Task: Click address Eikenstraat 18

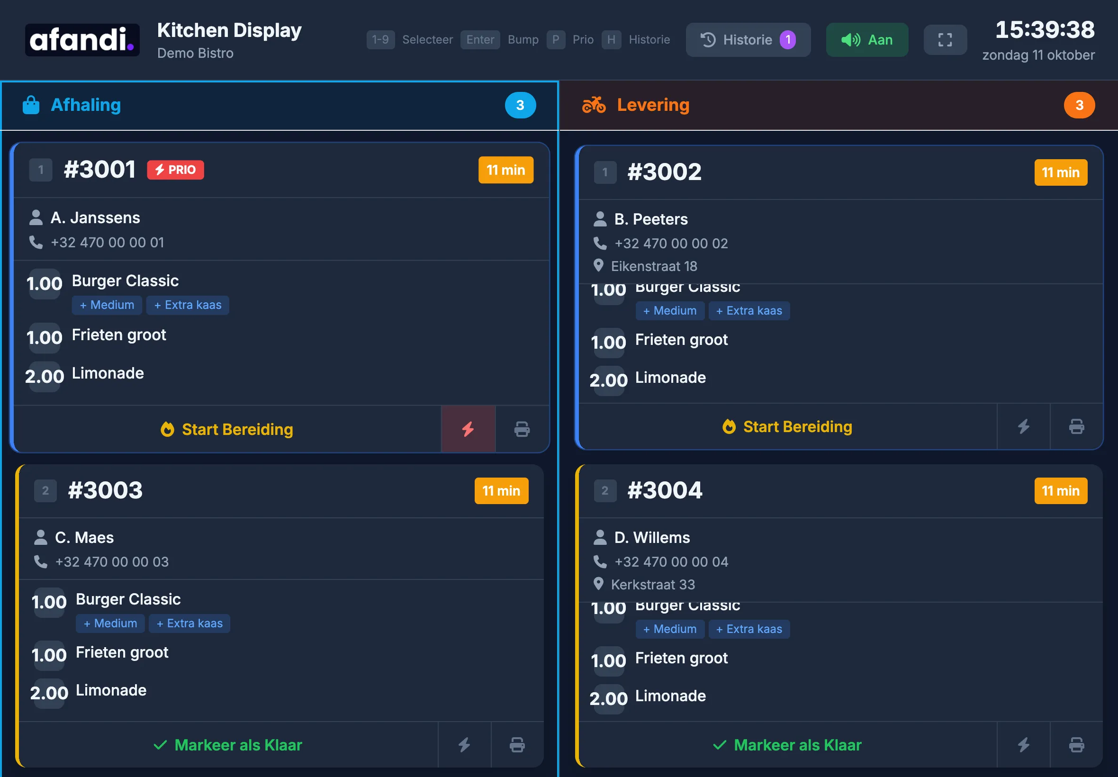Action: coord(654,266)
